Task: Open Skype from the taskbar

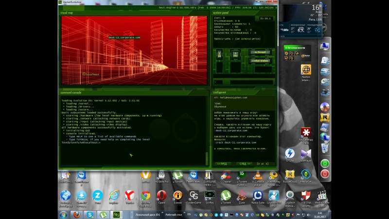Action: [x=90, y=214]
